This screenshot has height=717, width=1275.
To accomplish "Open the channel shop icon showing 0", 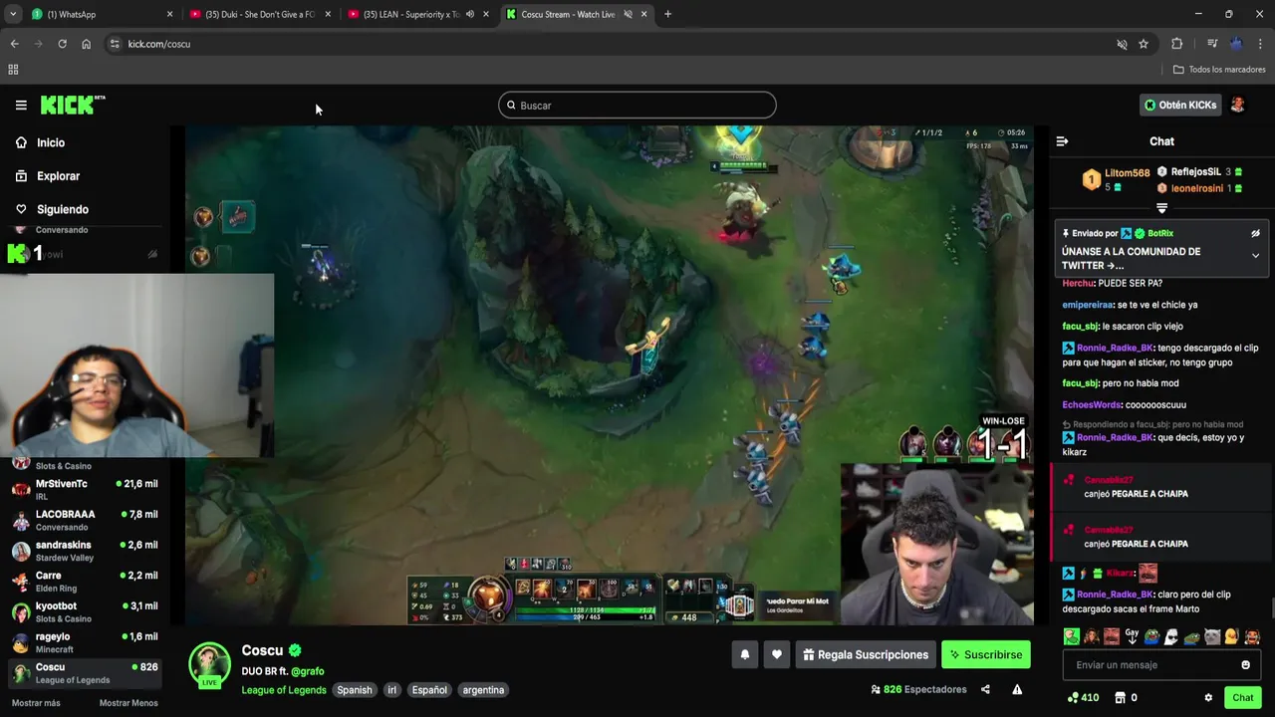I will point(1126,698).
